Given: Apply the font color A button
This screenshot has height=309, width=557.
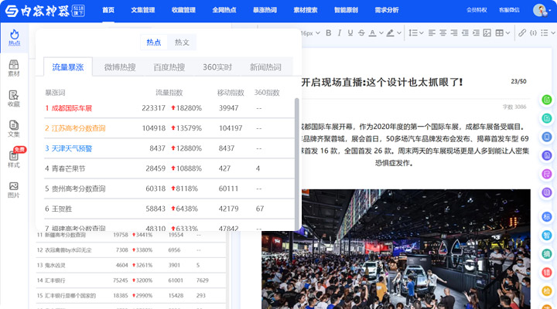Looking at the screenshot, I should pyautogui.click(x=372, y=33).
